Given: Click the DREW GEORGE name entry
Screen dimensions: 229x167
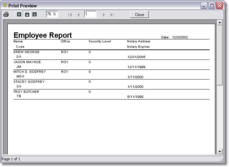Looking at the screenshot, I should (x=26, y=52).
